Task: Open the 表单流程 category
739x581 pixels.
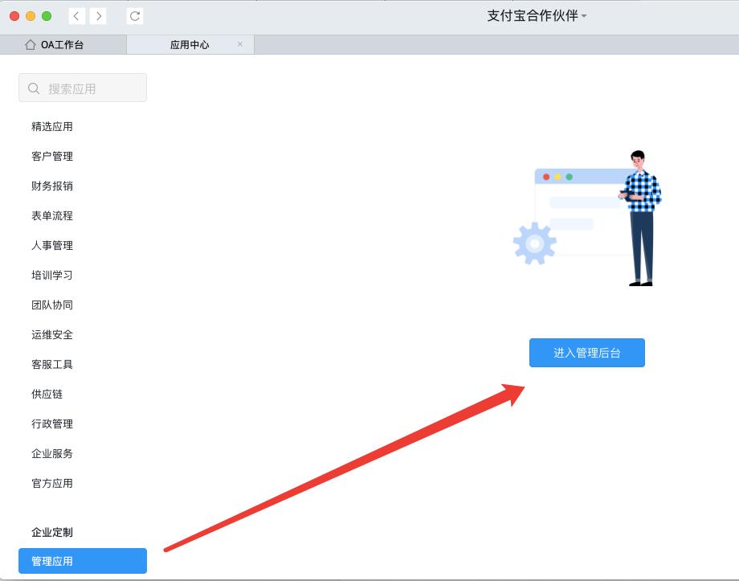Action: point(51,215)
